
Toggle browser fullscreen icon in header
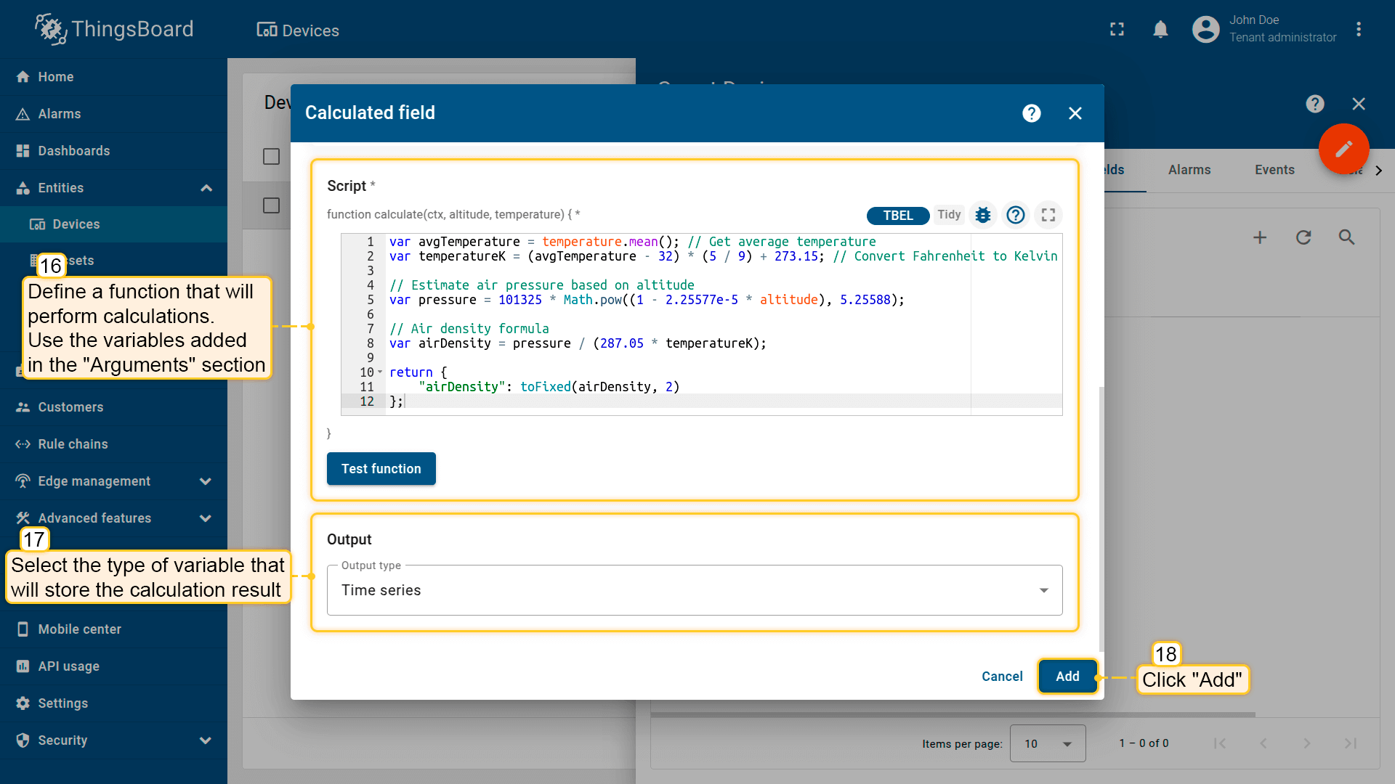coord(1117,29)
